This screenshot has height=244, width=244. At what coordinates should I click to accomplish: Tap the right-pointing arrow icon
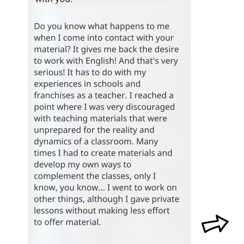pos(215,224)
